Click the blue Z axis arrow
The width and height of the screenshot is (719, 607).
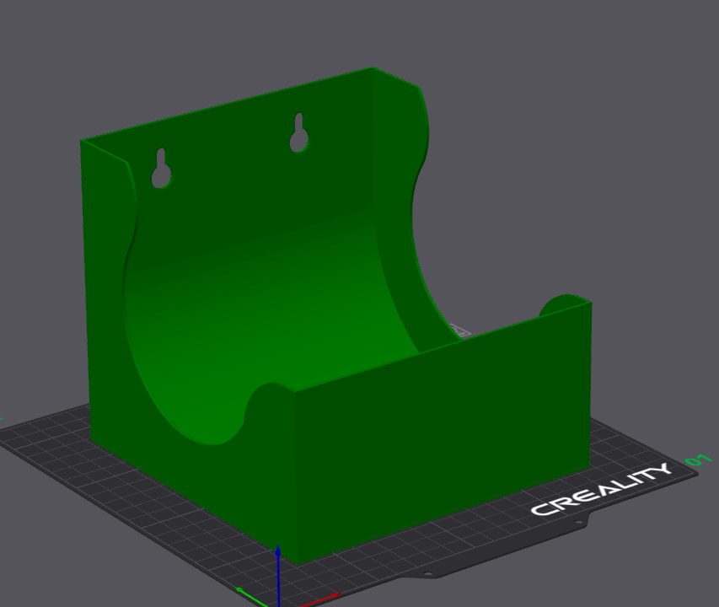click(x=278, y=575)
